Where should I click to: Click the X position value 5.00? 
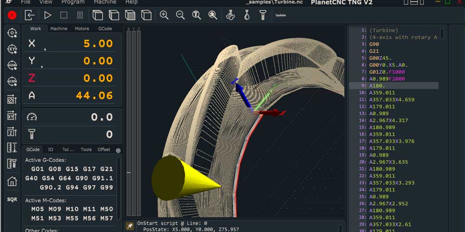(98, 44)
